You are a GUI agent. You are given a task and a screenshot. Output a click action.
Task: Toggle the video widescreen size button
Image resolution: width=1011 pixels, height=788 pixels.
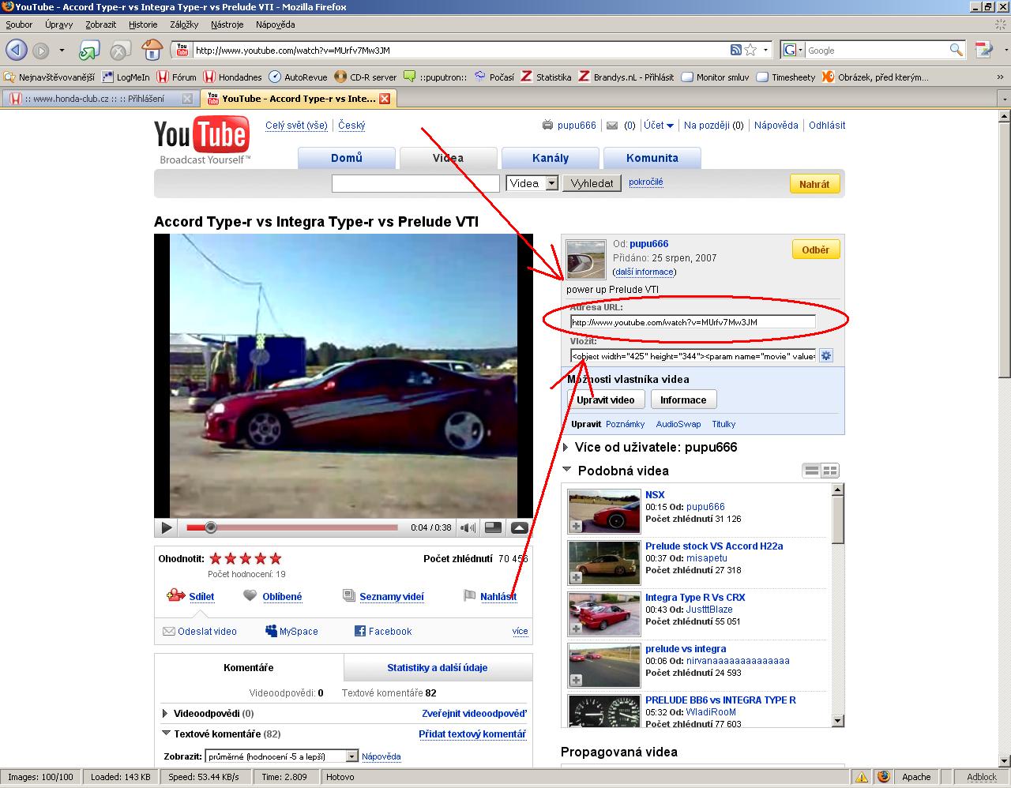coord(493,528)
